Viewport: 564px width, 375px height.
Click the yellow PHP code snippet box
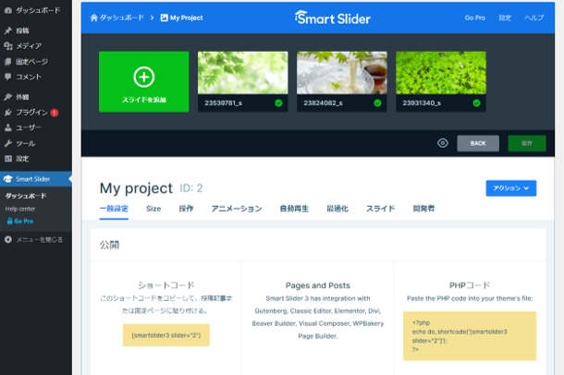(x=470, y=336)
